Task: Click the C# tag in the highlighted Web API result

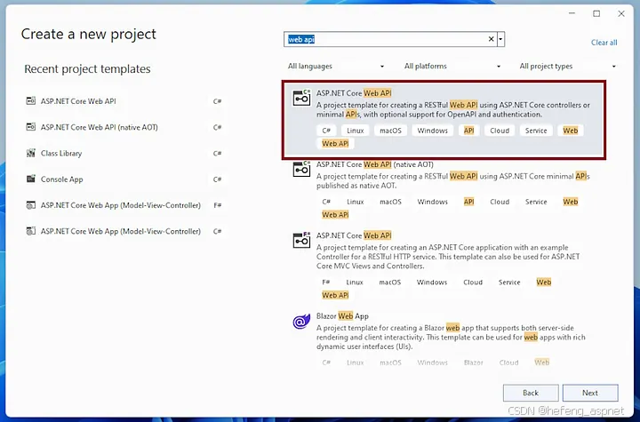Action: pyautogui.click(x=326, y=131)
